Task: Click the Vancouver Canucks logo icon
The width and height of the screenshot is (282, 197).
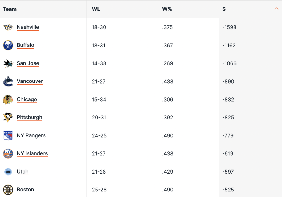Action: click(8, 81)
